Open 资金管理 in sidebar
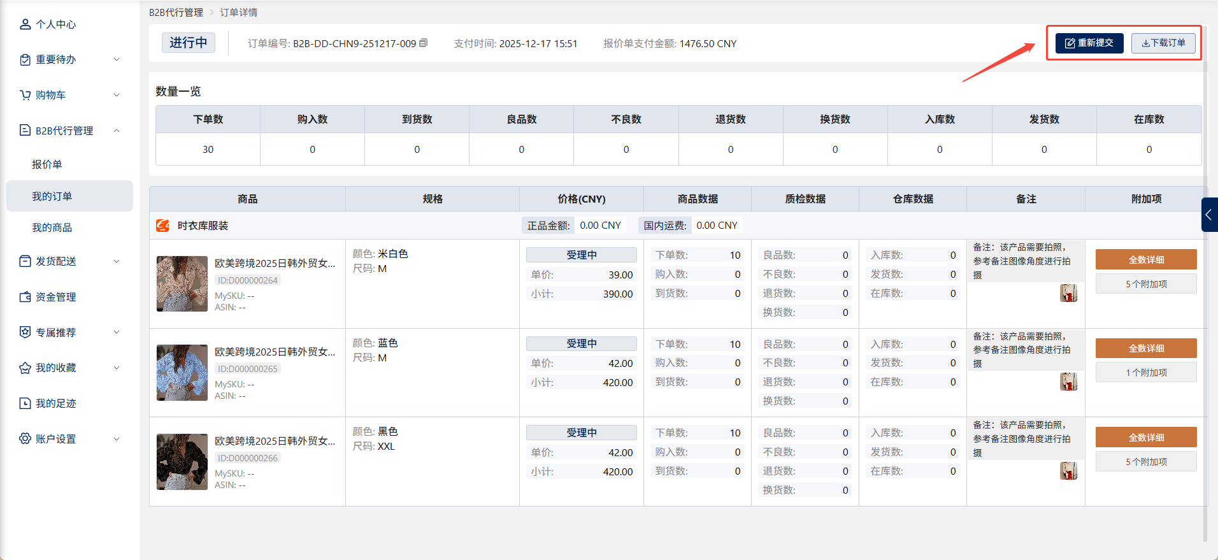 (x=56, y=297)
